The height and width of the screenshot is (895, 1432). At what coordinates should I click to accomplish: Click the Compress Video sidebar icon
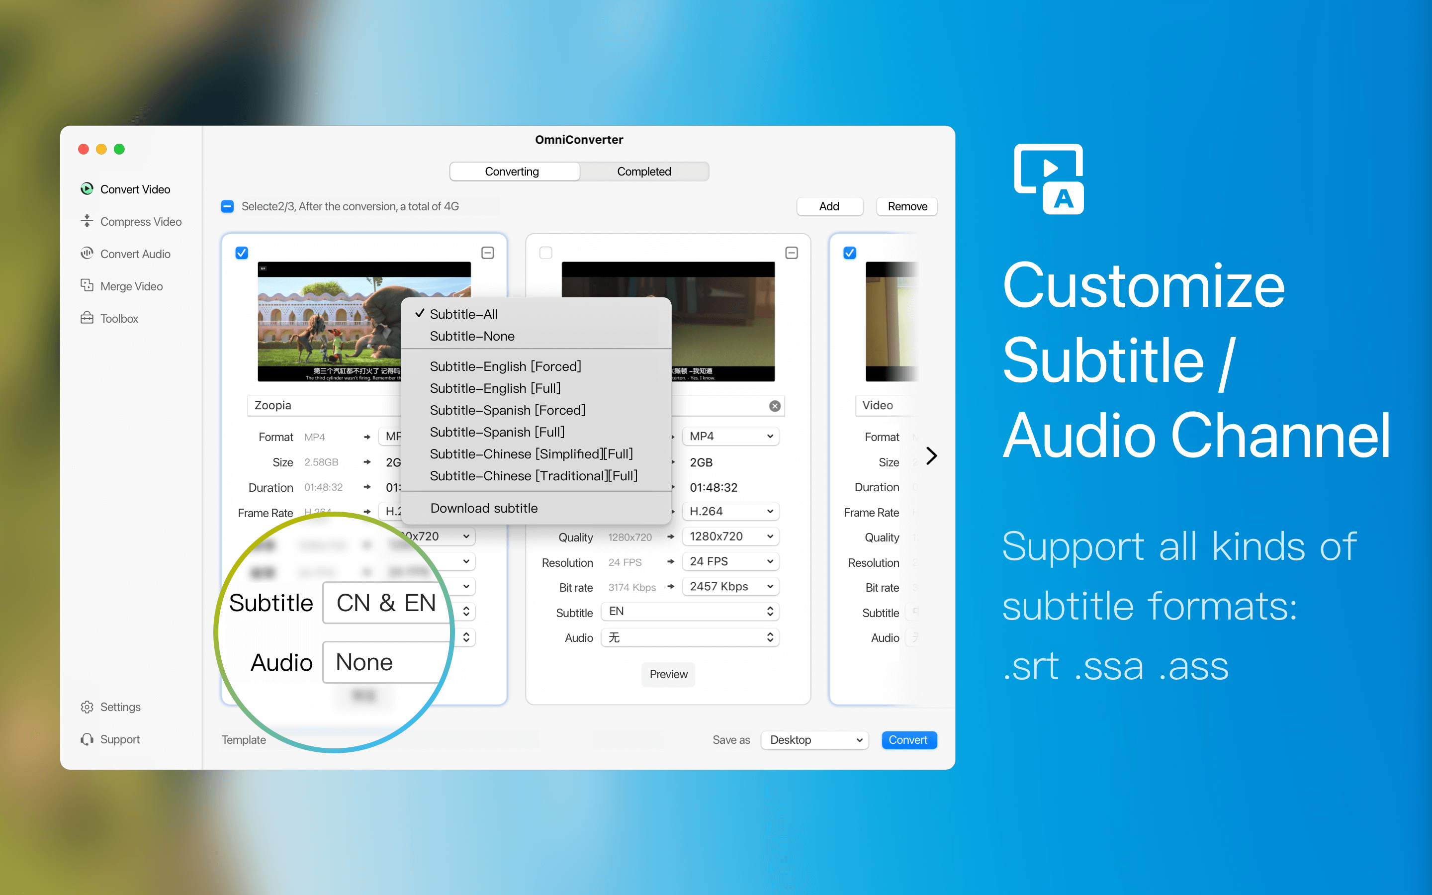(x=87, y=222)
